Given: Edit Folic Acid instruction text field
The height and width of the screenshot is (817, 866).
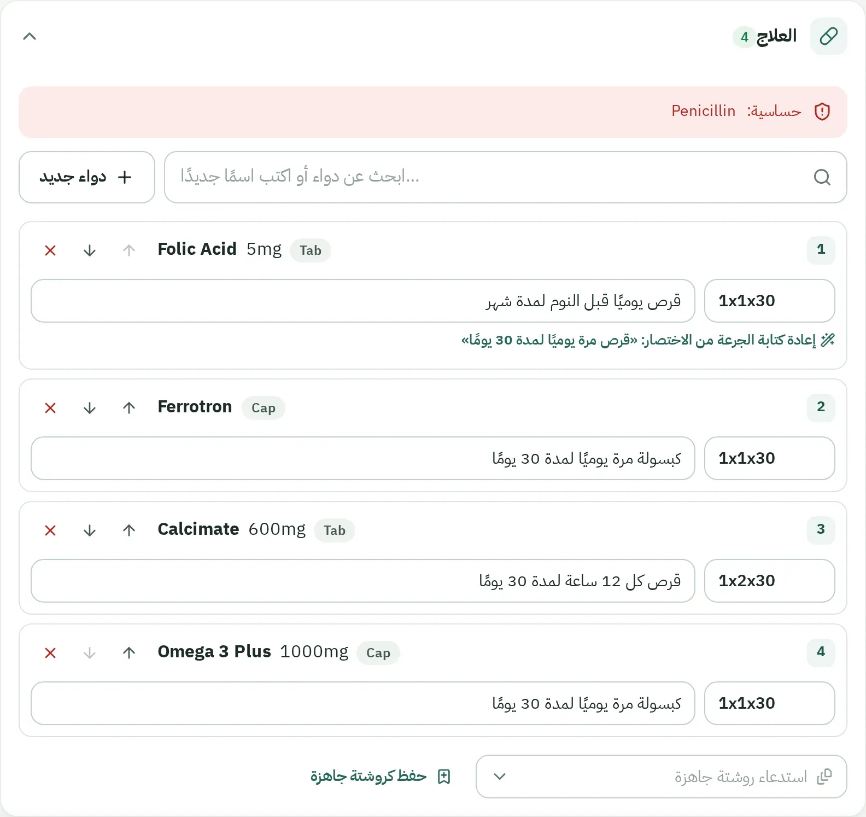Looking at the screenshot, I should [x=363, y=301].
